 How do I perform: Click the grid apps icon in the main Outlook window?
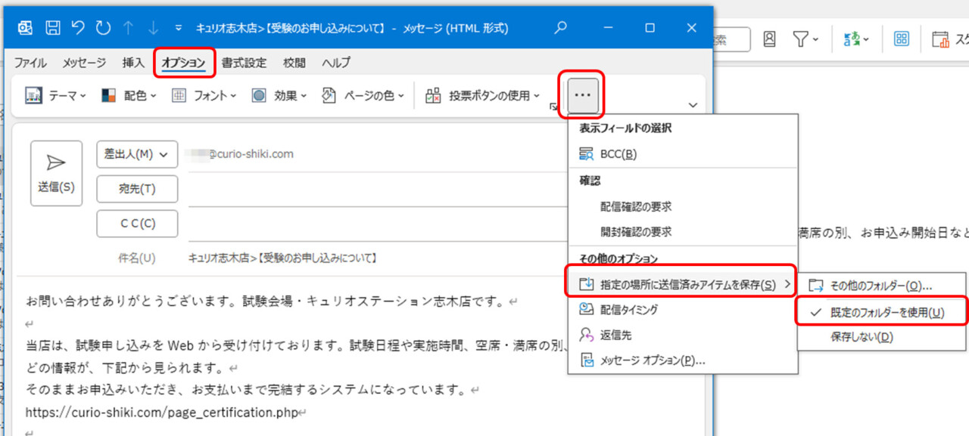tap(901, 39)
